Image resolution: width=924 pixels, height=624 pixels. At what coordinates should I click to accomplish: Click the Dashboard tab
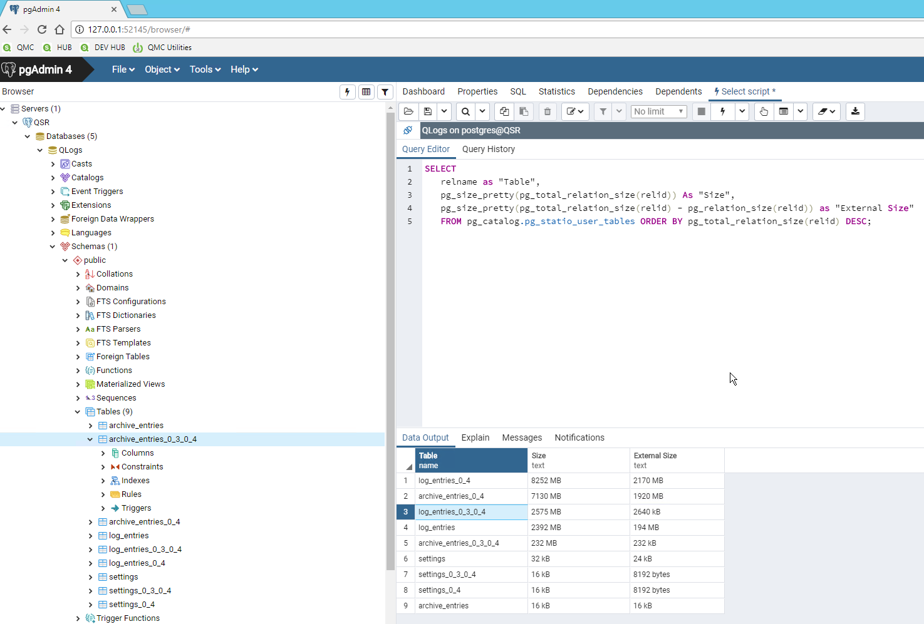tap(423, 91)
